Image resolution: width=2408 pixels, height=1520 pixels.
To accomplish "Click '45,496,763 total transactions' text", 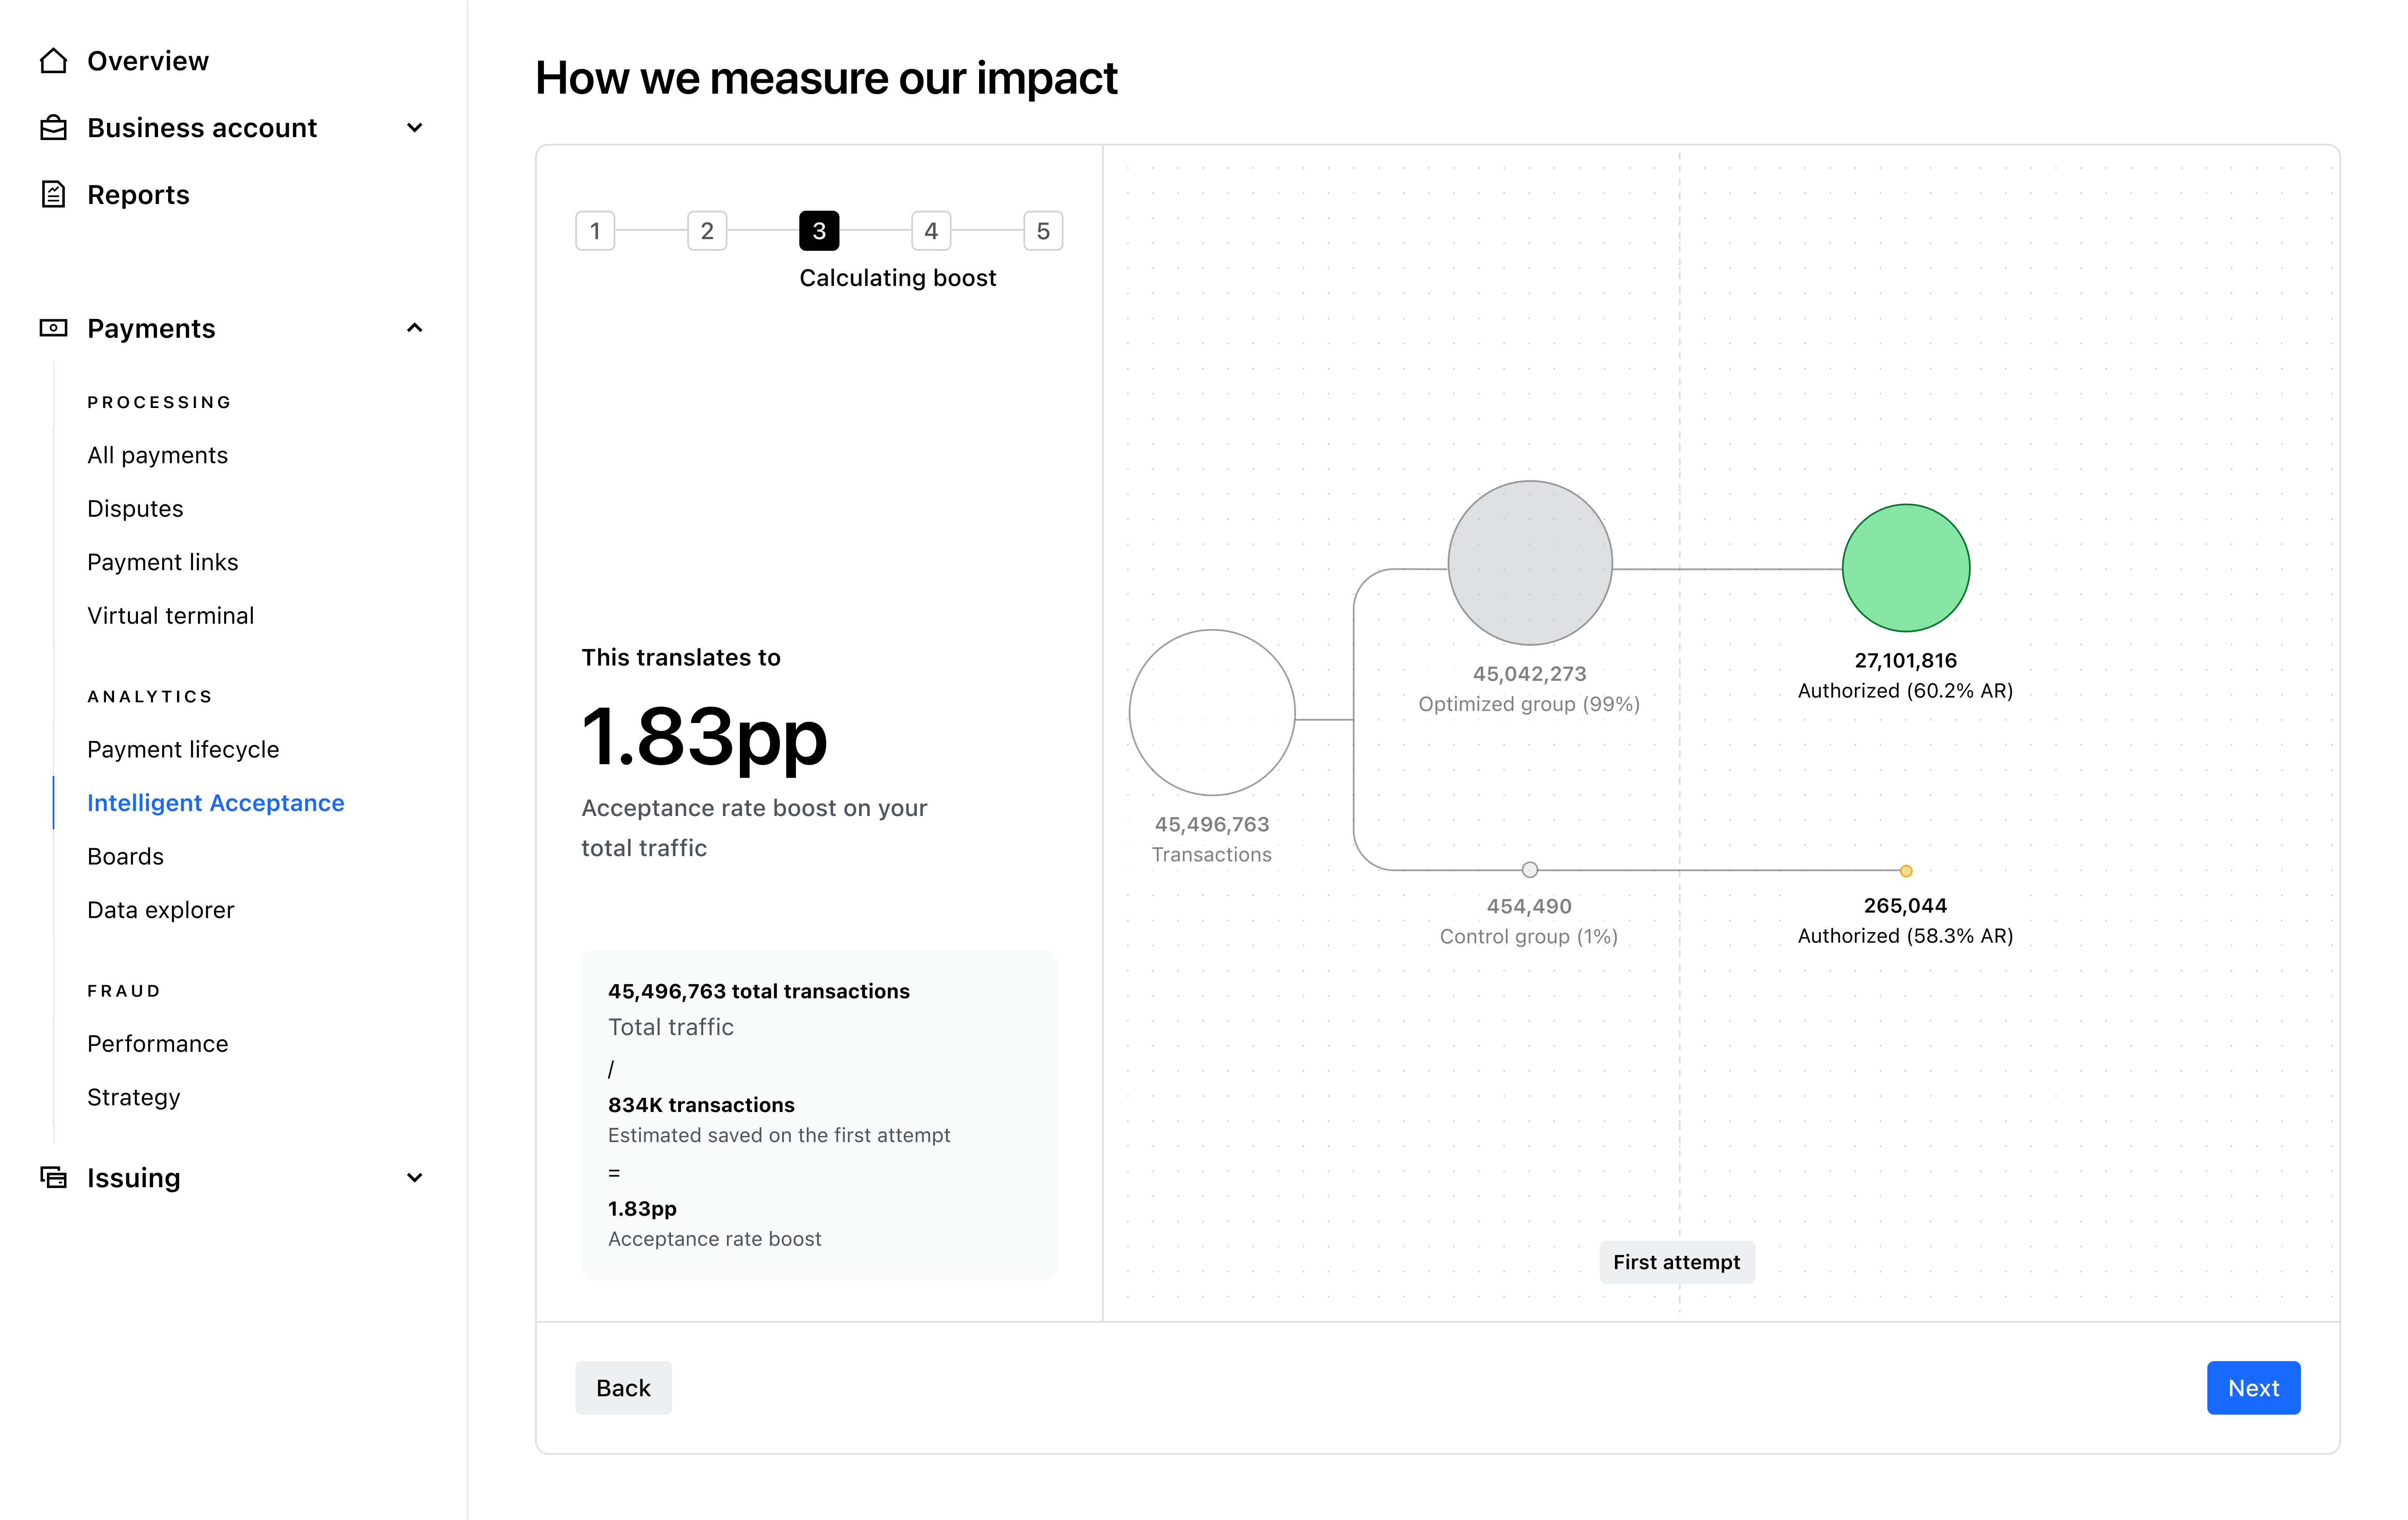I will pos(759,991).
